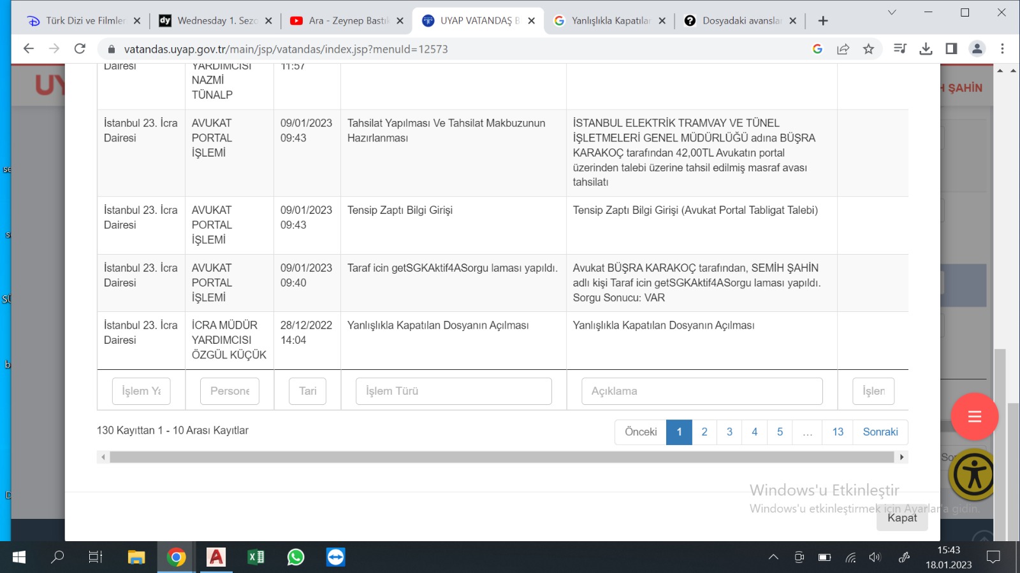Image resolution: width=1020 pixels, height=573 pixels.
Task: Close the UYAP VATANDAŞ tab
Action: 532,21
